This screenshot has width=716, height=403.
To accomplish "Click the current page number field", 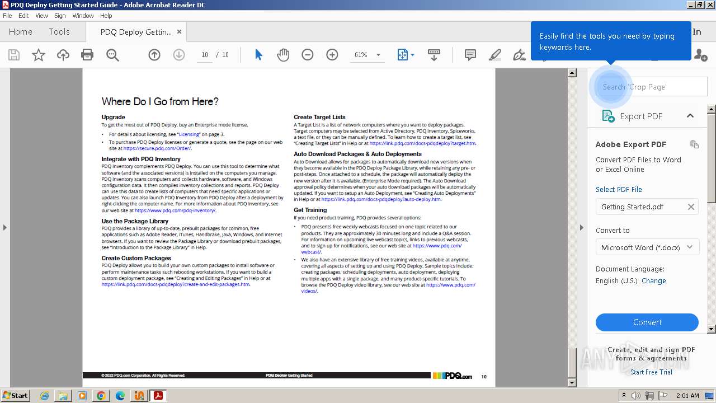I will [205, 55].
